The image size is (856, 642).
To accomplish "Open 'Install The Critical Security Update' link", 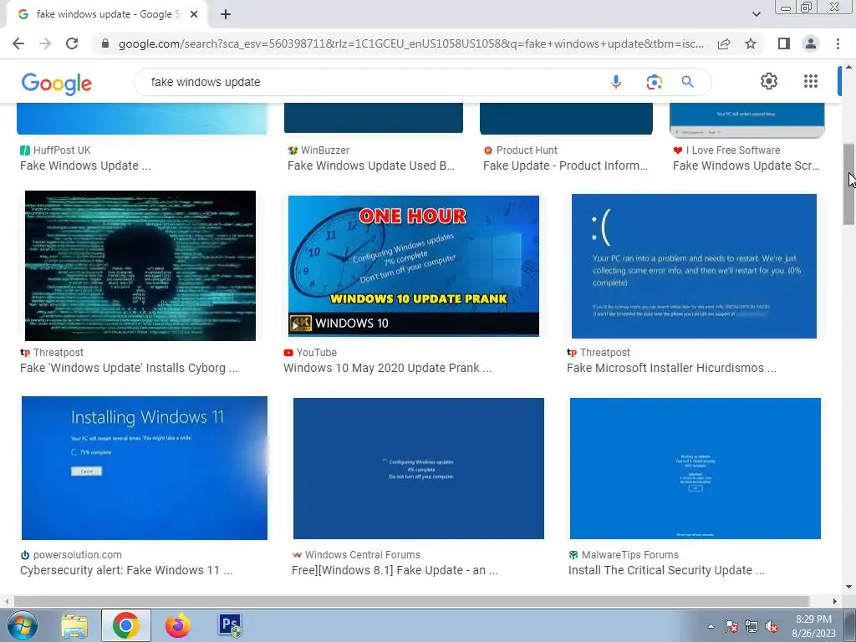I will (x=666, y=570).
